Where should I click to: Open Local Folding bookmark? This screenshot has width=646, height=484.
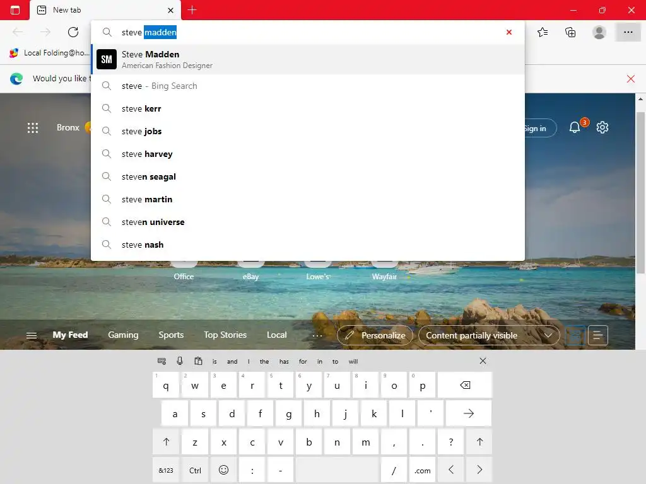click(49, 53)
